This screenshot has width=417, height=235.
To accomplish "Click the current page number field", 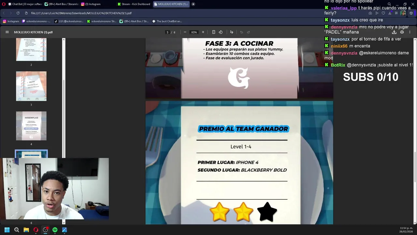I will [167, 32].
